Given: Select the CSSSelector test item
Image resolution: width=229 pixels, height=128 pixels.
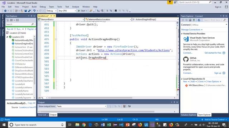Looking at the screenshot, I should pyautogui.click(x=20, y=64).
